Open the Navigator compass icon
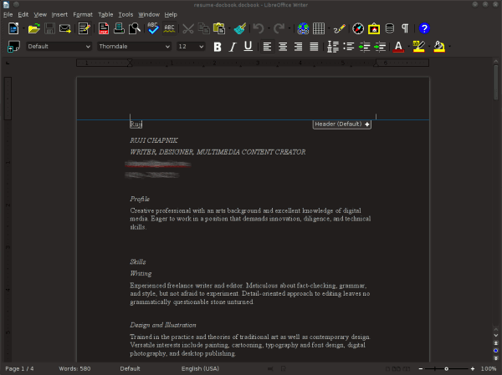Viewport: 502px width, 375px height. [x=358, y=28]
